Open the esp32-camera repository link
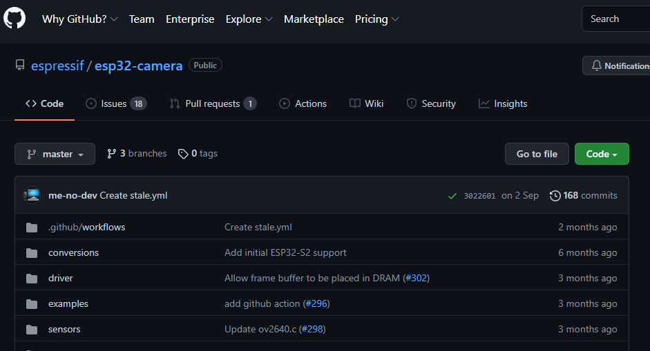Image resolution: width=650 pixels, height=351 pixels. pyautogui.click(x=138, y=66)
